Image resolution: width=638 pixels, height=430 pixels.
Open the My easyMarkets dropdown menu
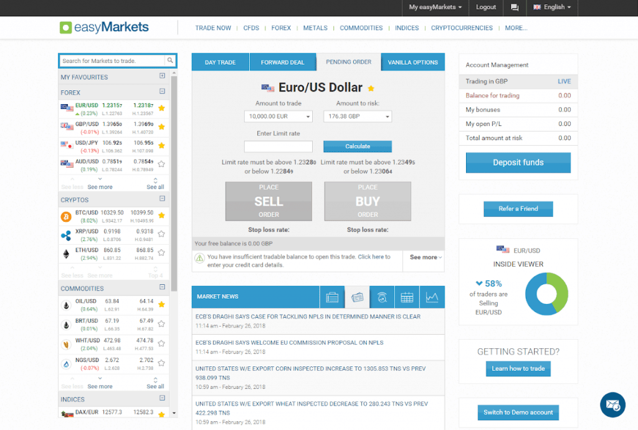[x=436, y=7]
